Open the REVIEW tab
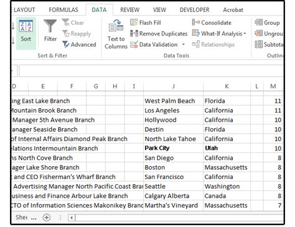Viewport: 295px width, 227px height. coord(130,10)
